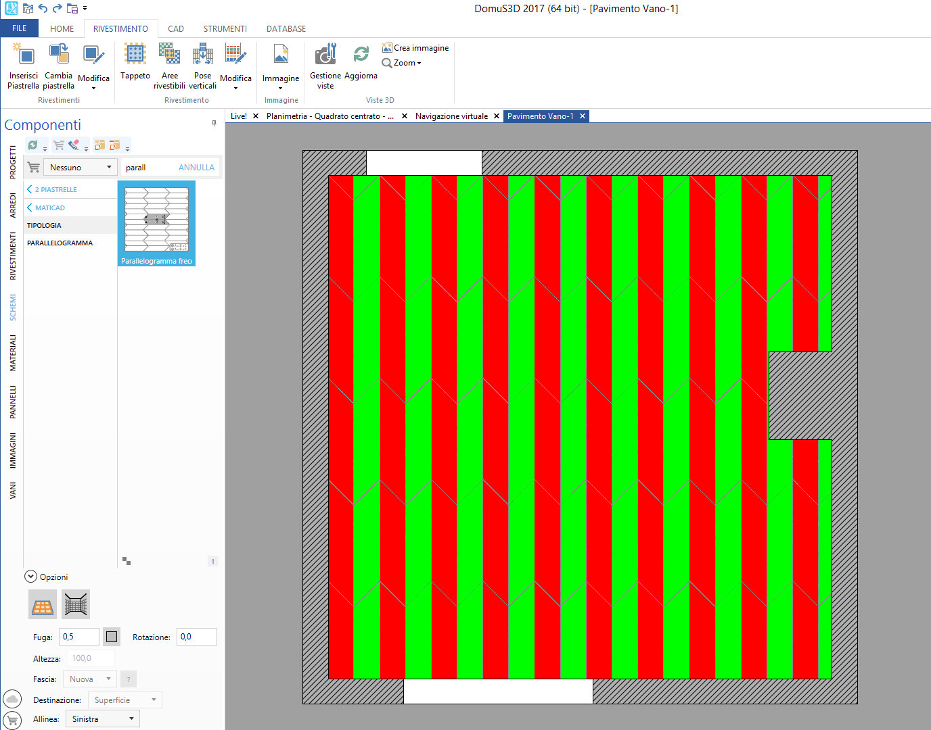Open the Immagine ribbon dropdown

click(x=281, y=66)
